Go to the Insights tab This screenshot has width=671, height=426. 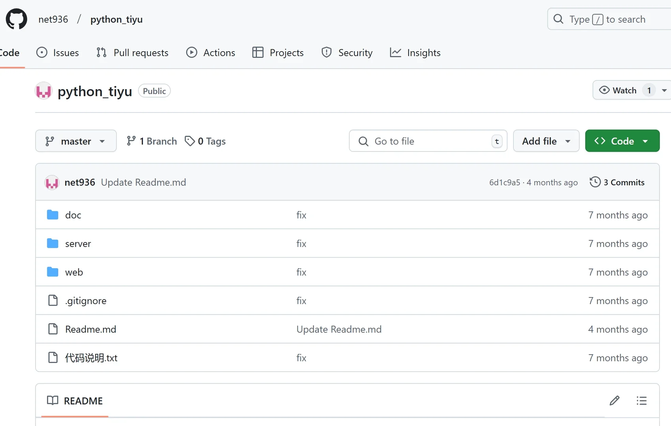click(415, 52)
